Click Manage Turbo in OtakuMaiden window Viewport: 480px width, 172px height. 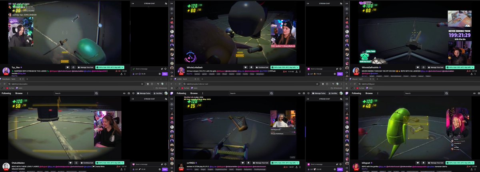click(144, 93)
